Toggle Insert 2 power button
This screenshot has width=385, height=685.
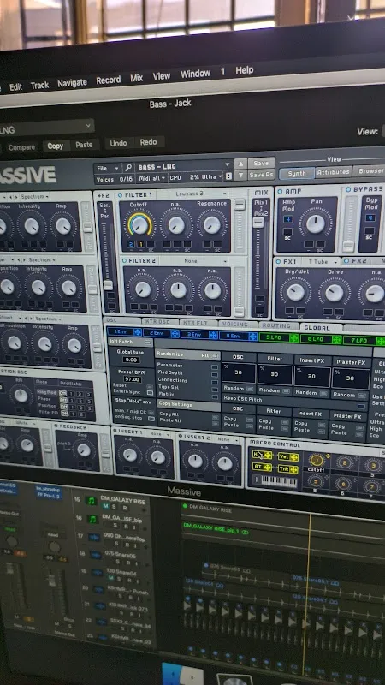180,436
